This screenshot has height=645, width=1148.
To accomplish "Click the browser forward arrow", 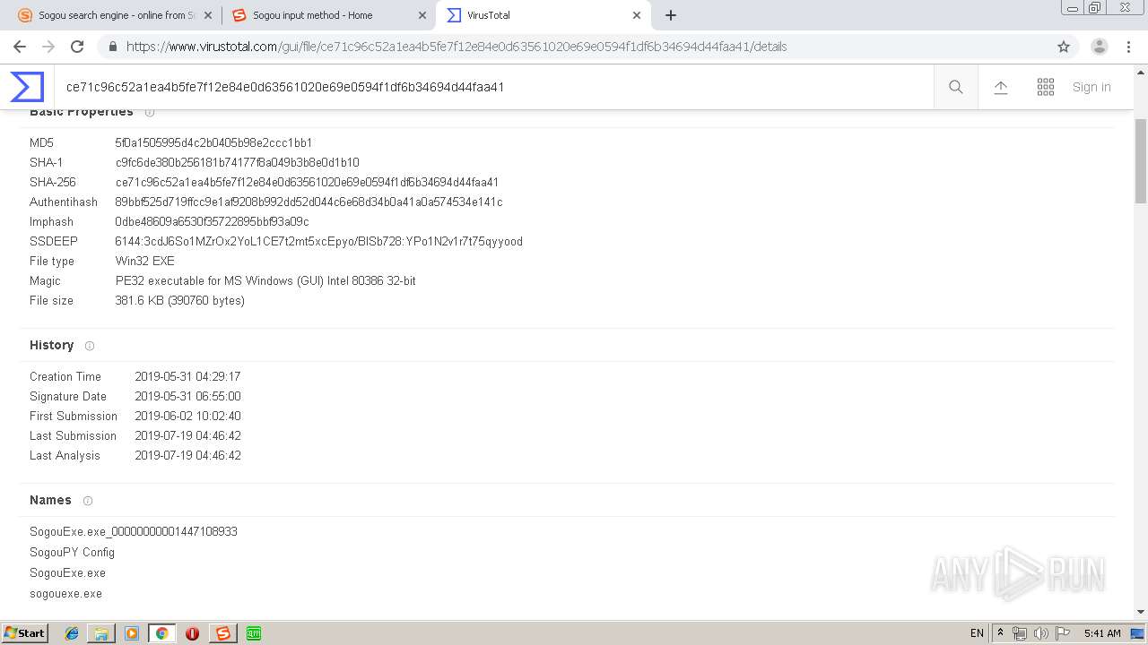I will (48, 47).
